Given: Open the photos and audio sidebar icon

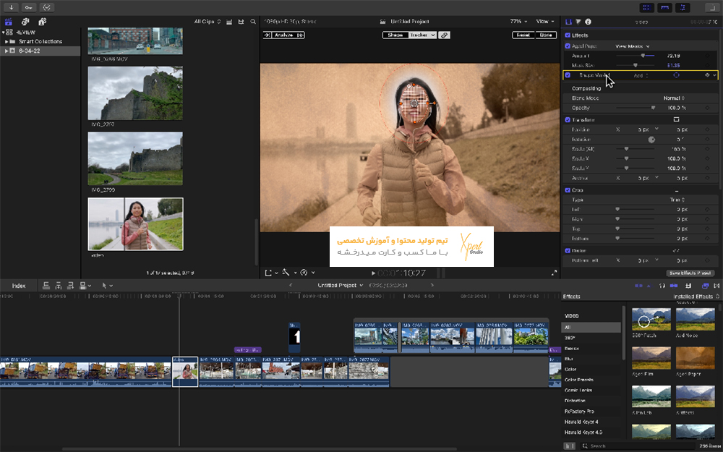Looking at the screenshot, I should [25, 22].
